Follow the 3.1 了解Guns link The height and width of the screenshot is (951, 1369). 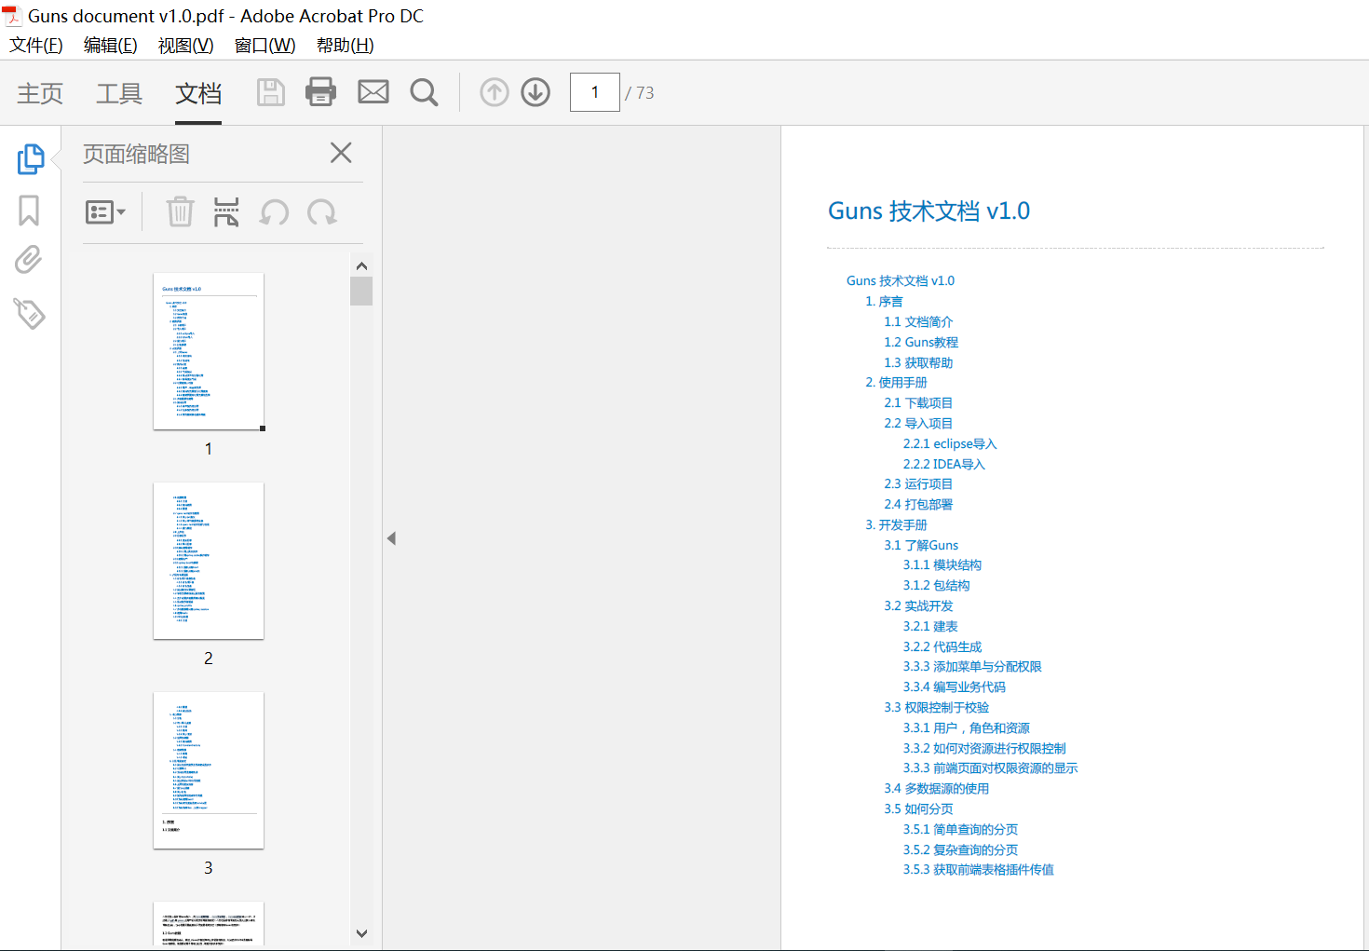pos(921,545)
